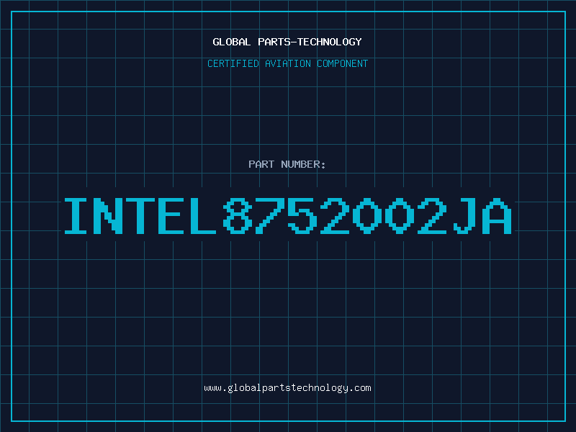Click PARTS-TECHNOLOGY in the heading
This screenshot has width=576, height=432.
coord(310,42)
